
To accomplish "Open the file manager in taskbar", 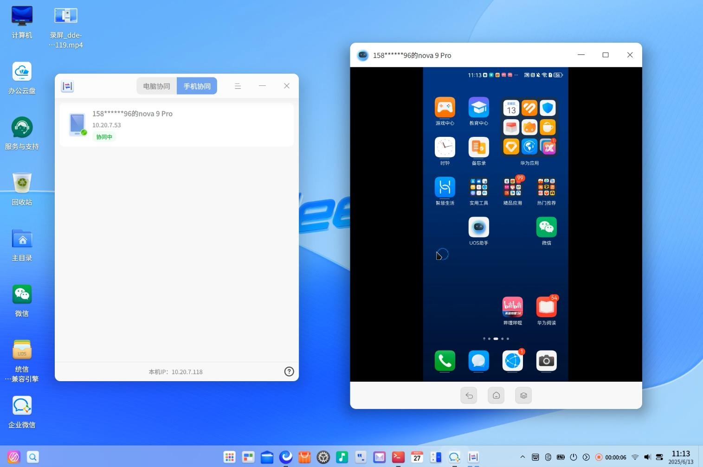I will [267, 457].
